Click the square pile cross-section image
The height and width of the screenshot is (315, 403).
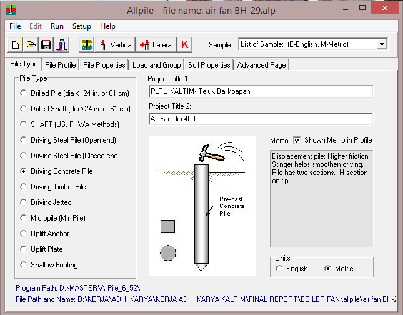point(167,226)
